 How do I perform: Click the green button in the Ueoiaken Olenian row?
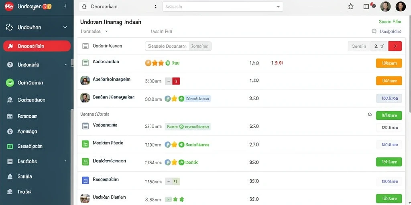pyautogui.click(x=389, y=199)
